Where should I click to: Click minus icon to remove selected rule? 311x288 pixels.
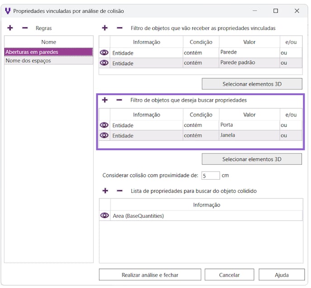pyautogui.click(x=25, y=28)
